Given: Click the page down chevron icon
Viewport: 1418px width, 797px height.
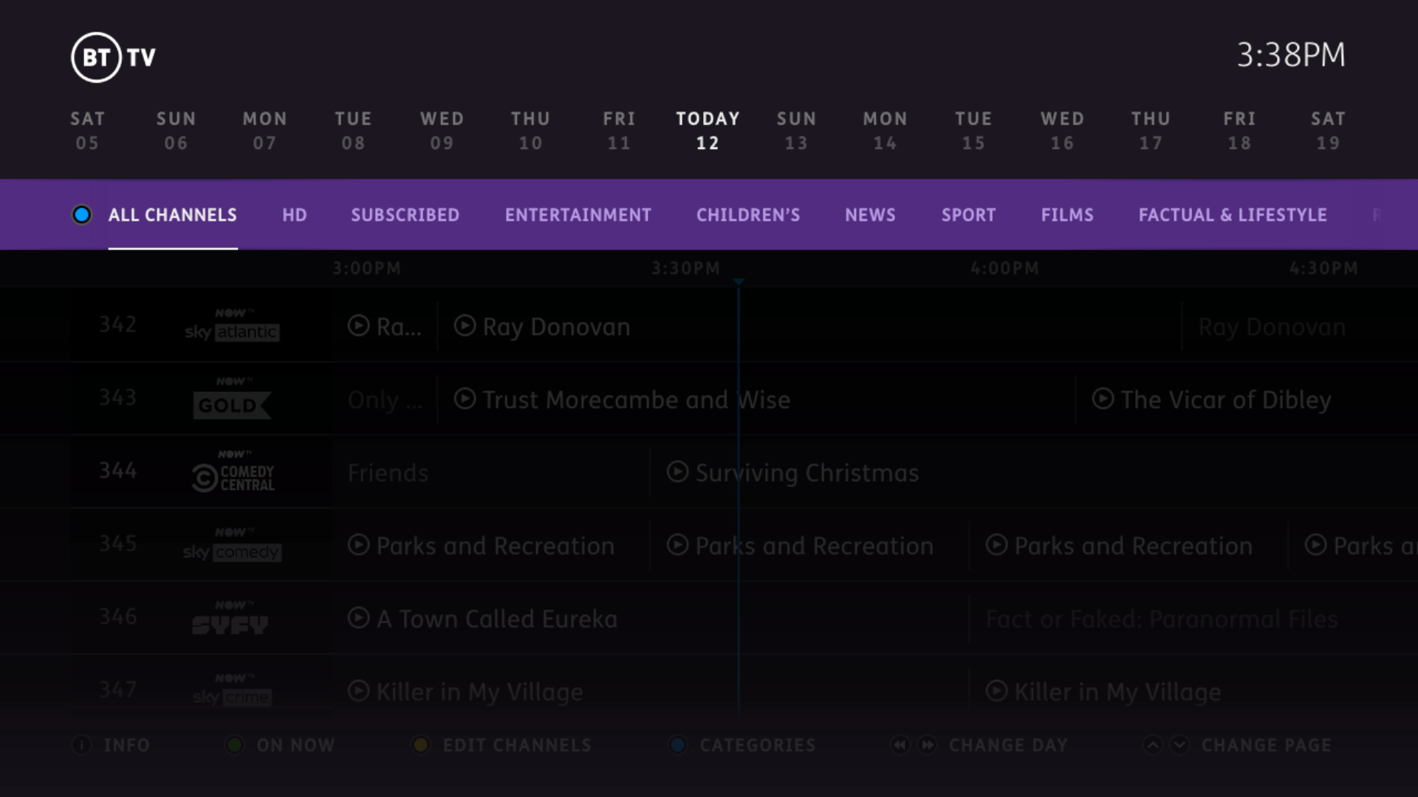Looking at the screenshot, I should tap(1179, 745).
